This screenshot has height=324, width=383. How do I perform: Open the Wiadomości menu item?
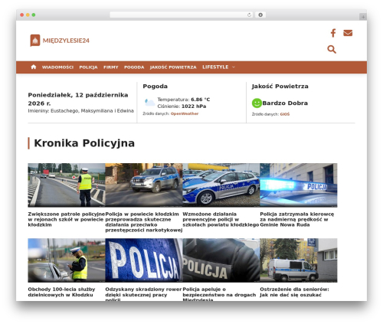[57, 67]
